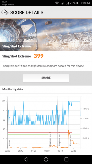
Task: Tap the Monitoring data section heading
Action: tap(13, 89)
